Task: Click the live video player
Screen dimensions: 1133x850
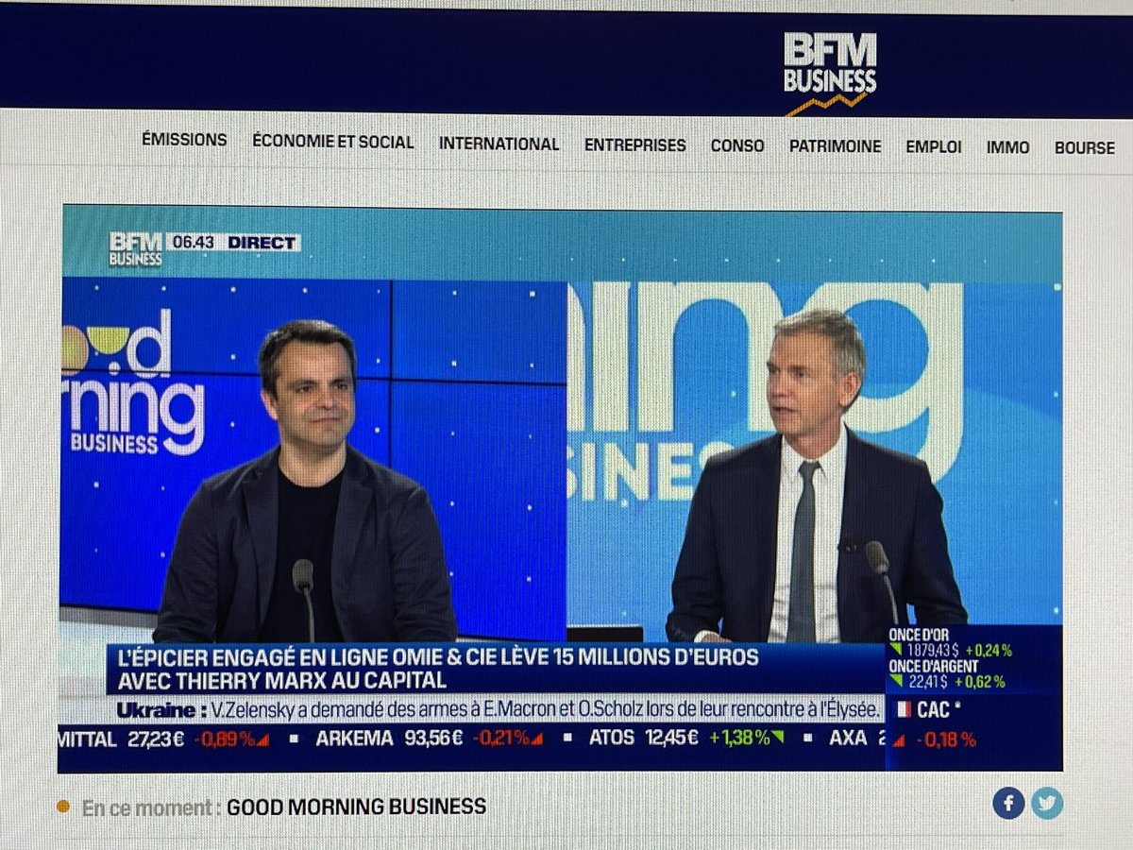Action: tap(561, 489)
